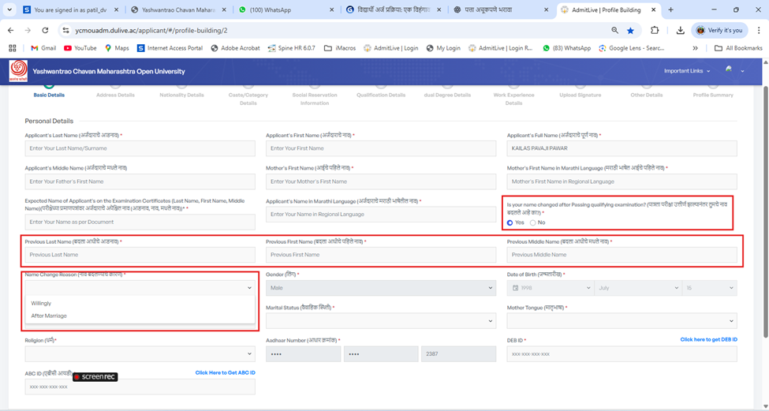Viewport: 769px width, 411px height.
Task: Click the 'Click here to get DEB ID' link
Action: click(708, 339)
